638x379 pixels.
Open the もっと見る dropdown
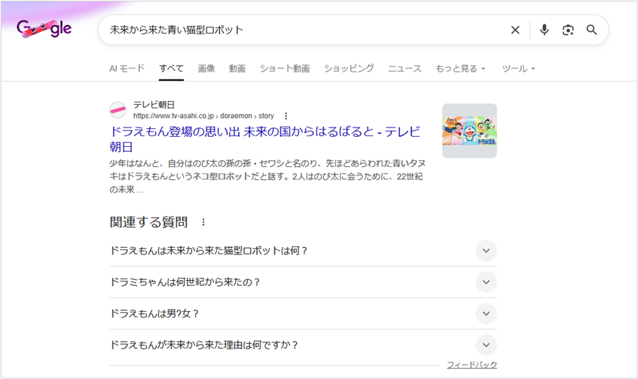pos(460,69)
